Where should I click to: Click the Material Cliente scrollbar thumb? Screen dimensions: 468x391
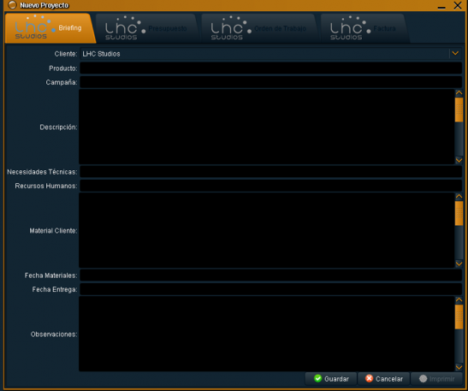click(459, 213)
